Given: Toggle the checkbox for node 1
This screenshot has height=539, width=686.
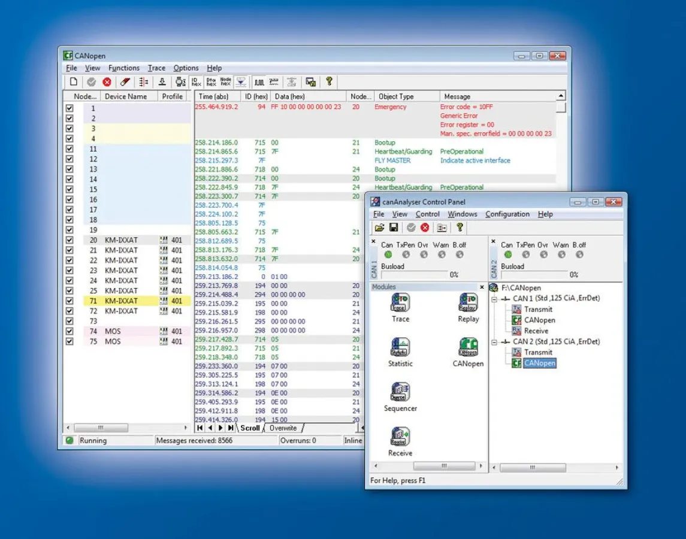Looking at the screenshot, I should (68, 107).
